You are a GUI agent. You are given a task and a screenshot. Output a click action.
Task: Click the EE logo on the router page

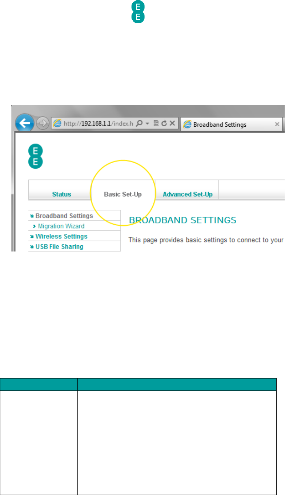click(x=36, y=156)
